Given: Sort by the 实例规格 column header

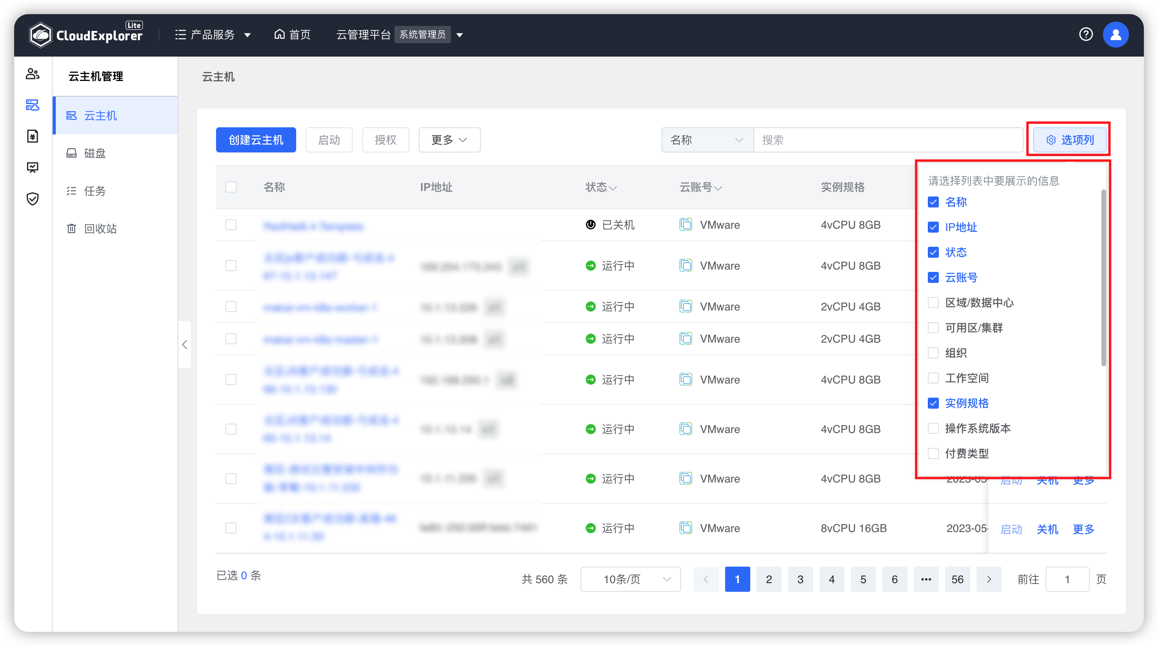Looking at the screenshot, I should (x=843, y=187).
